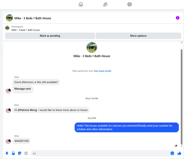Open the emoji picker in message box
This screenshot has height=159, width=184.
point(172,153)
